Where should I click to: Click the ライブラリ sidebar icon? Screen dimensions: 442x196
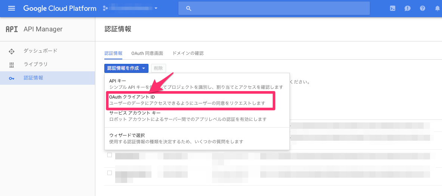point(12,65)
